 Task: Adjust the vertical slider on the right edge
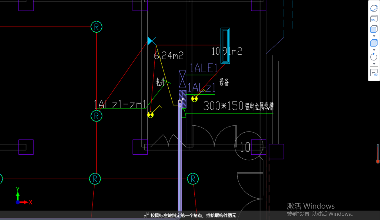point(378,153)
